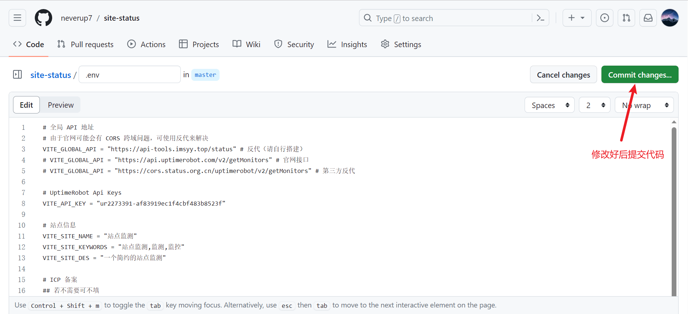The height and width of the screenshot is (314, 688).
Task: Open the Spaces indent mode dropdown
Action: coord(549,105)
